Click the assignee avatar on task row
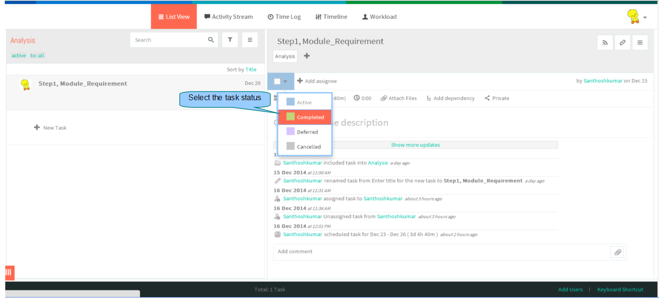661x302 pixels. (25, 84)
